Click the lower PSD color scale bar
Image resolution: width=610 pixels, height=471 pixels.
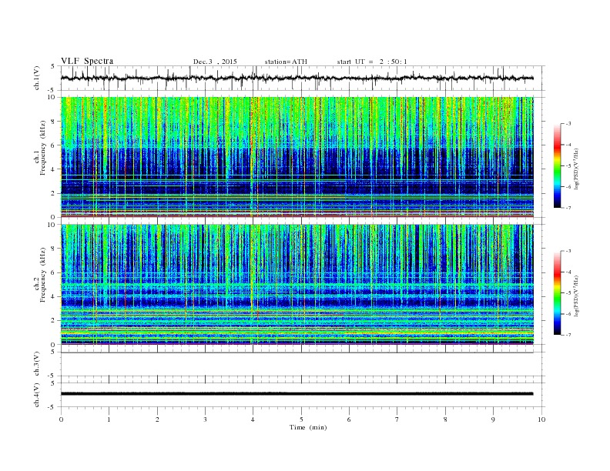pos(557,292)
